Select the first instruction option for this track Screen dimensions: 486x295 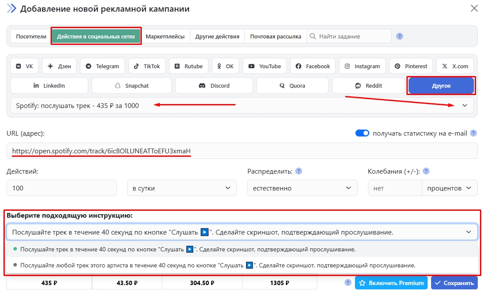pyautogui.click(x=188, y=249)
